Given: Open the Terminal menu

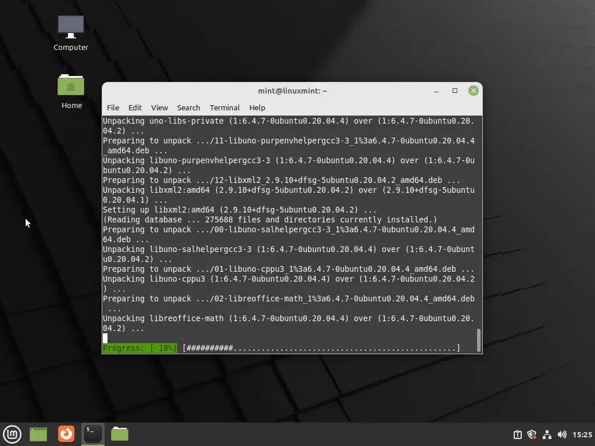Looking at the screenshot, I should pos(225,107).
